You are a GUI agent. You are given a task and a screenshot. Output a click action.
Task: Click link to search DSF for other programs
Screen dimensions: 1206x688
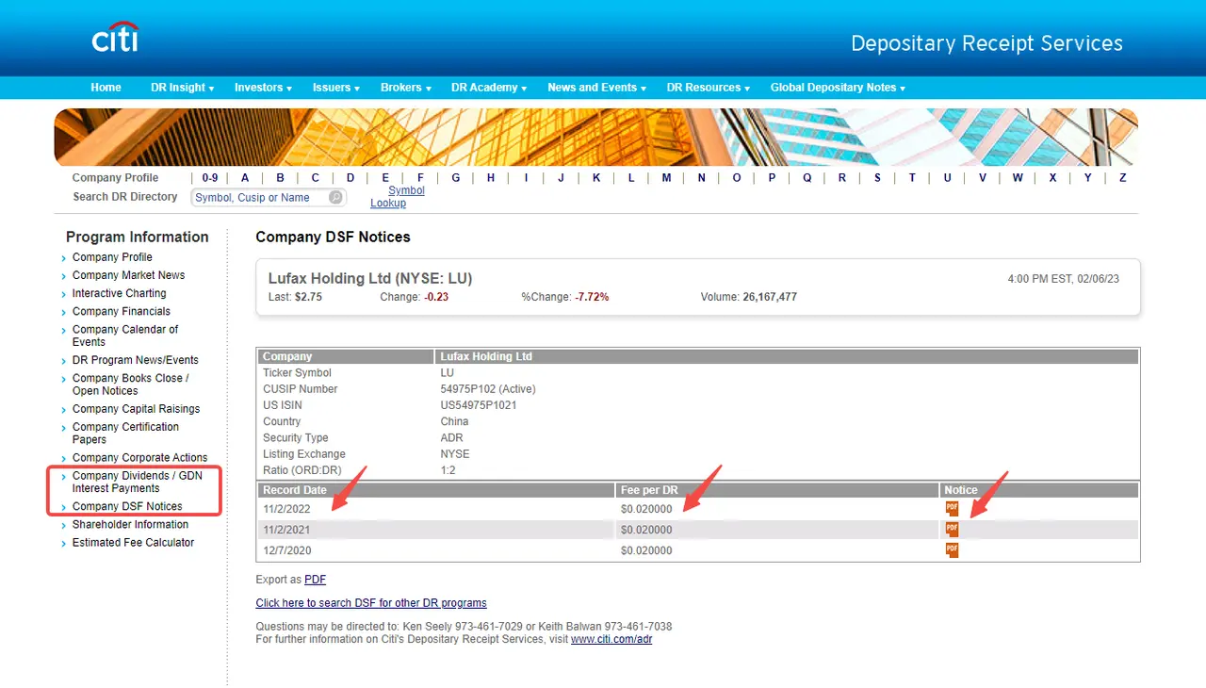[x=371, y=603]
